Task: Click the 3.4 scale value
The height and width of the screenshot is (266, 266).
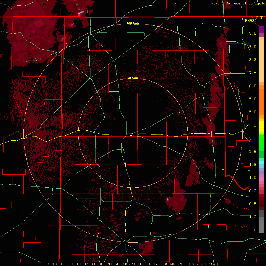Action: [x=253, y=138]
